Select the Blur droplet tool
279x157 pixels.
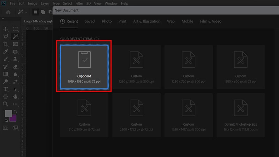pyautogui.click(x=15, y=74)
